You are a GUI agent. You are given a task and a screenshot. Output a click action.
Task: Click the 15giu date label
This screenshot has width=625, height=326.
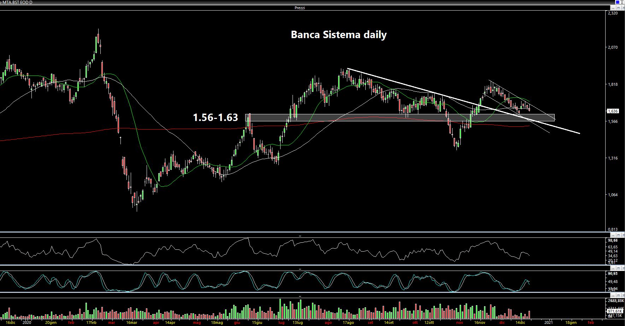click(257, 323)
